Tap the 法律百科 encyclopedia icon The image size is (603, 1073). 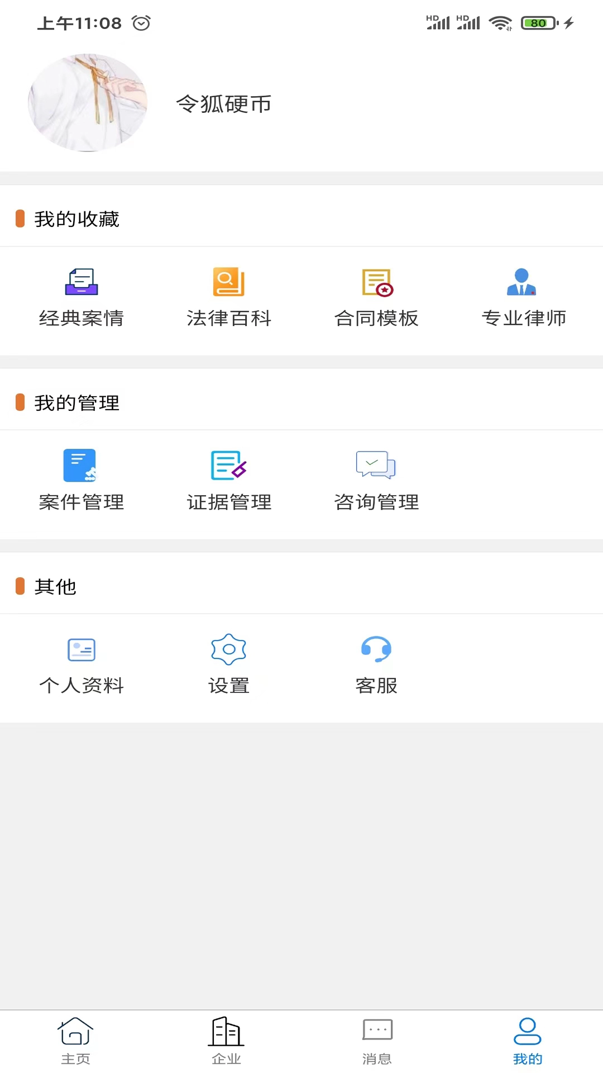point(229,282)
